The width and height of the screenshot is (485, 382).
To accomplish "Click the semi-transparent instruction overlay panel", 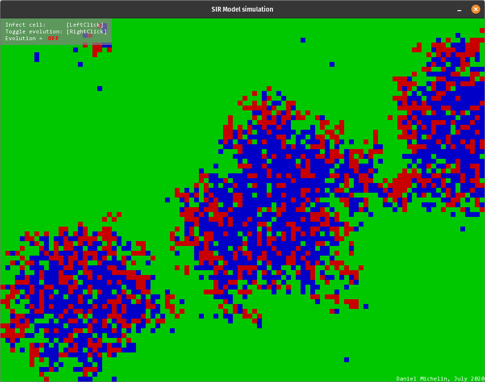I will click(x=56, y=31).
